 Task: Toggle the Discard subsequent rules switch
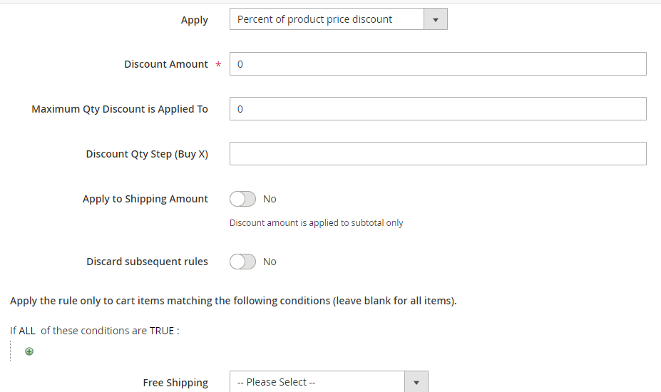click(x=242, y=262)
